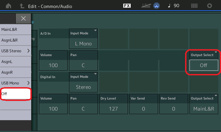This screenshot has height=132, width=221.
Task: Tap the Digital In Rev Send value
Action: click(x=173, y=109)
